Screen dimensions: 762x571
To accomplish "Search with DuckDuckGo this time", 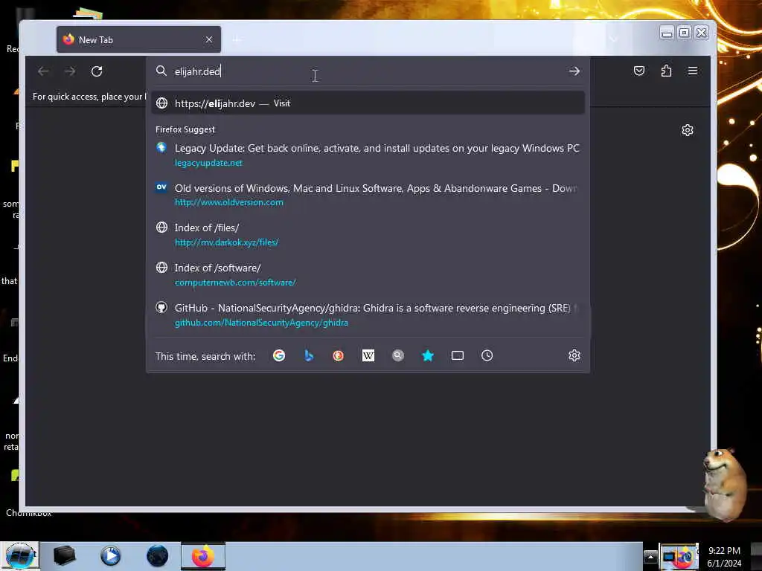I will tap(339, 355).
